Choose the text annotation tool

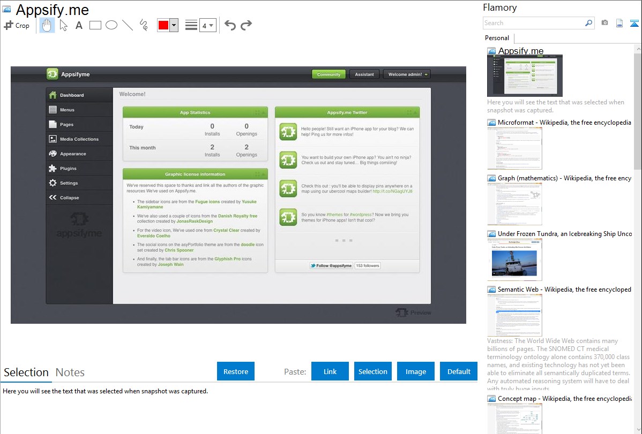79,25
